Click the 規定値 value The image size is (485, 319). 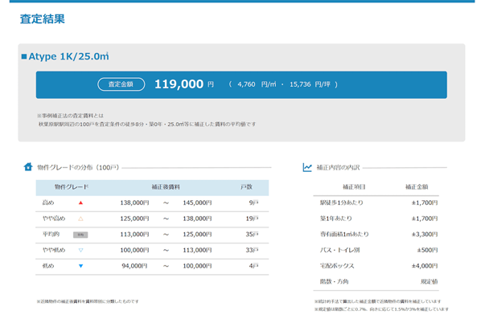click(429, 281)
